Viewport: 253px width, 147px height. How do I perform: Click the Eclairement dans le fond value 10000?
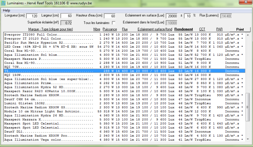[171, 23]
